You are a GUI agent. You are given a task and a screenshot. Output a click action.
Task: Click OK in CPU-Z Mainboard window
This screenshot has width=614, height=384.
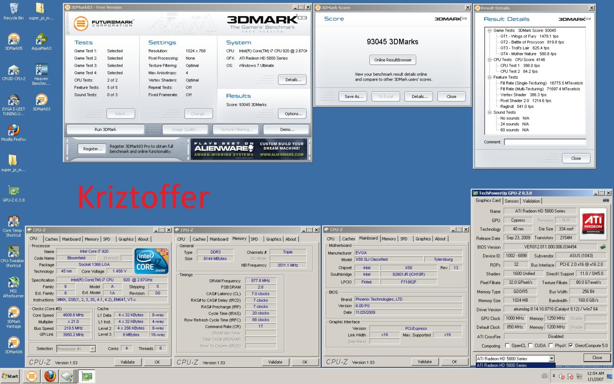(454, 361)
